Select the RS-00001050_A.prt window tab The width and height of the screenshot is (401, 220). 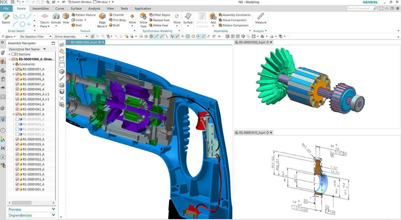pyautogui.click(x=252, y=43)
